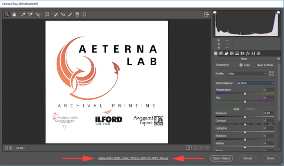Select the Black & White treatment option
Viewport: 284px width, 166px height.
[x=254, y=65]
